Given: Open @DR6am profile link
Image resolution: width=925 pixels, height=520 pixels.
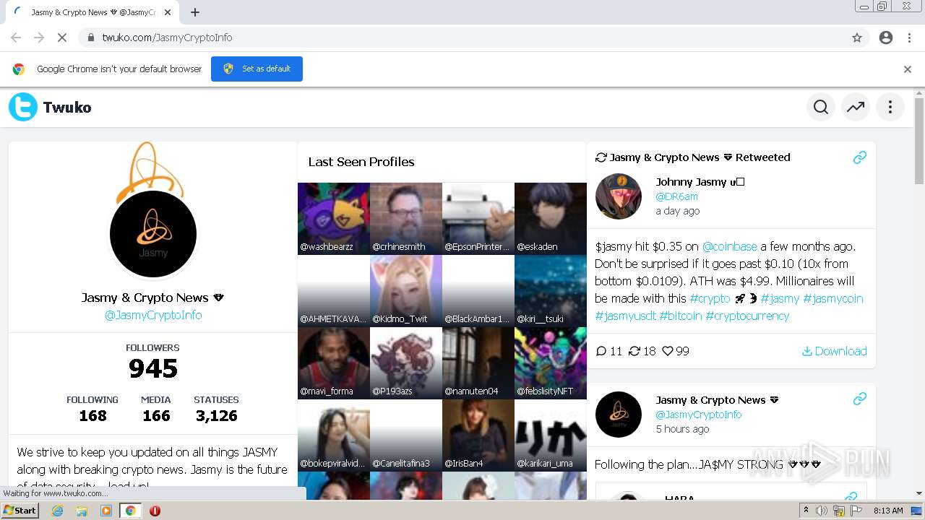Looking at the screenshot, I should point(676,196).
